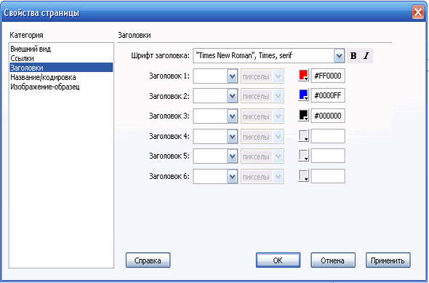
Task: Select the Название/кодировка category
Action: (61, 77)
